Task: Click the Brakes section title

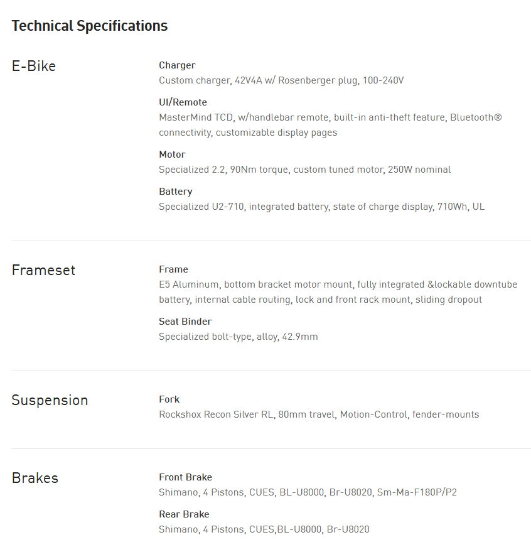Action: coord(35,478)
